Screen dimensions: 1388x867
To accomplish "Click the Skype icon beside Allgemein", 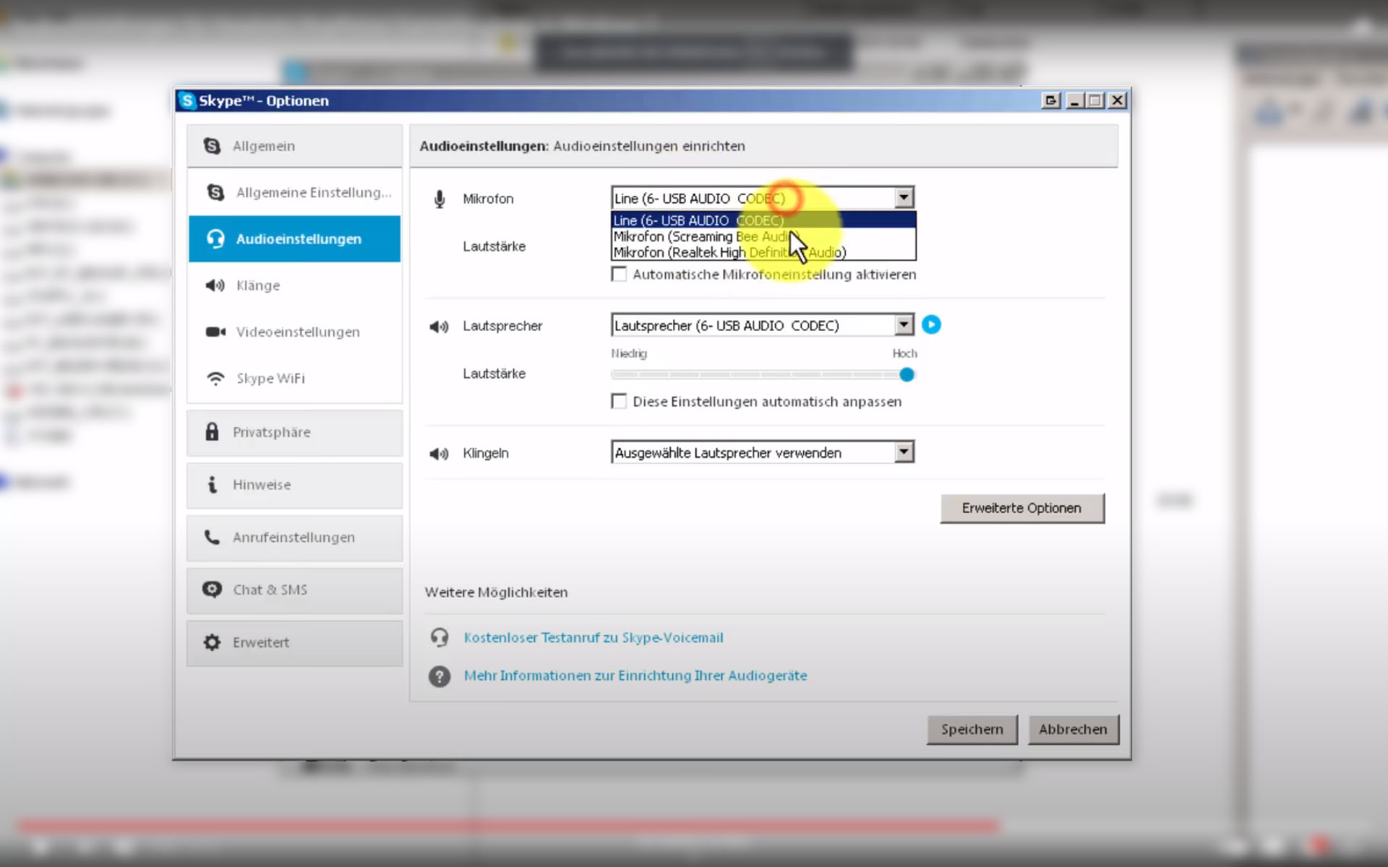I will [212, 146].
